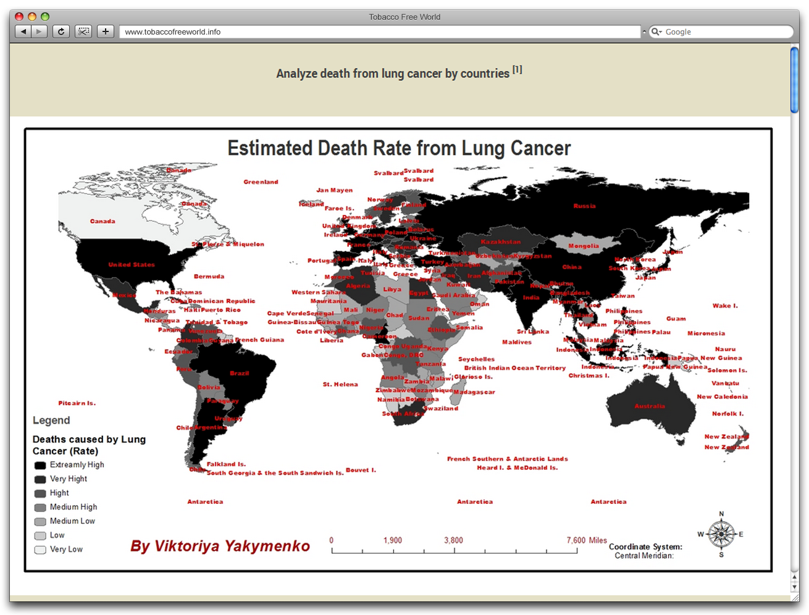
Task: Click the address bar showing www.tobaccofreeworld.info
Action: (380, 31)
